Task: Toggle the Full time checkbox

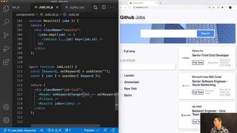Action: 121,51
